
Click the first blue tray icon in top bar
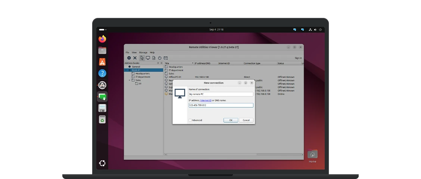(x=294, y=30)
